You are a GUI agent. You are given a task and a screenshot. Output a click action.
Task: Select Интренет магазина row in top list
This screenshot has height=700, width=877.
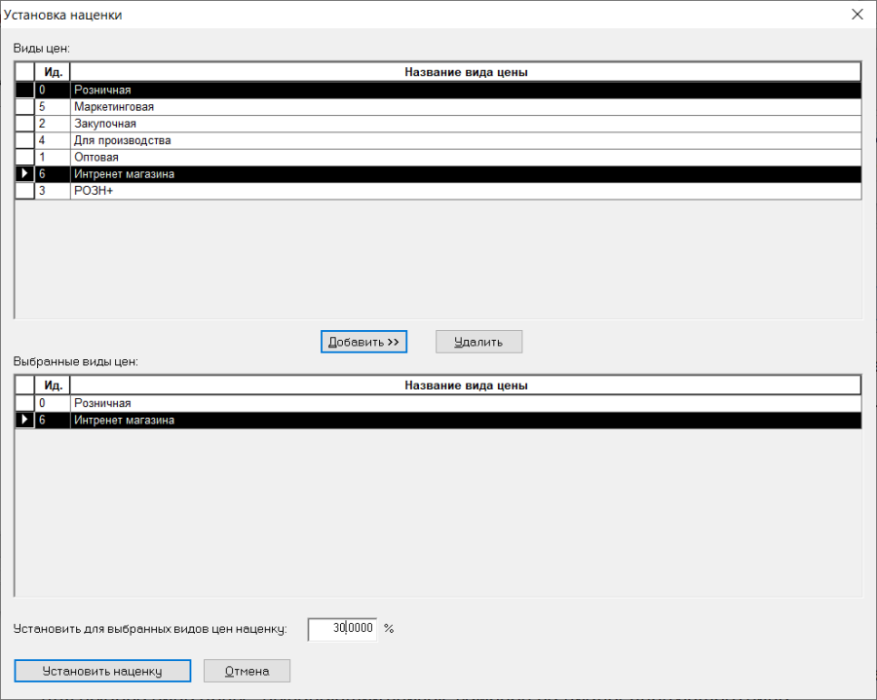438,173
